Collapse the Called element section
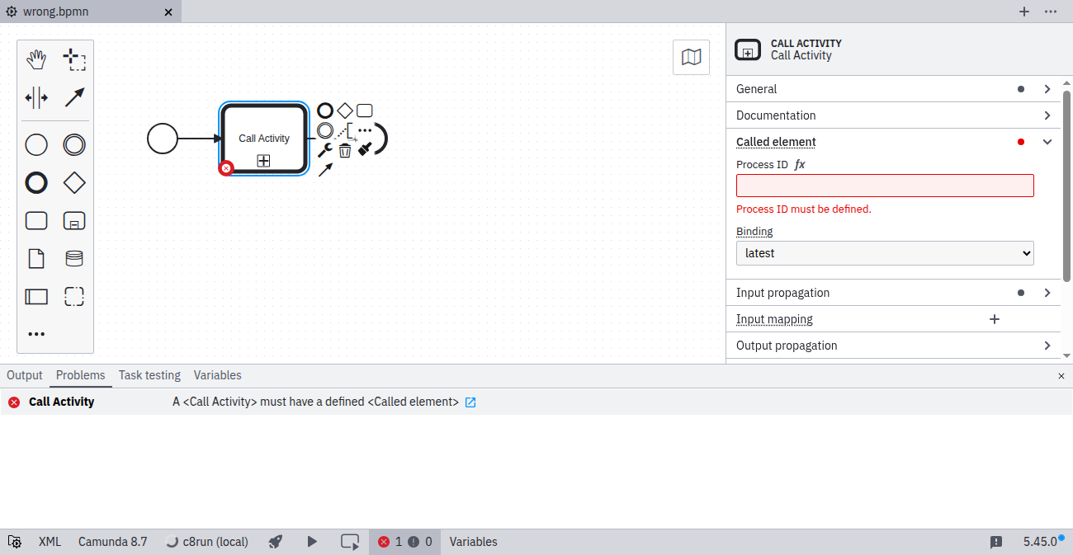 tap(1047, 142)
